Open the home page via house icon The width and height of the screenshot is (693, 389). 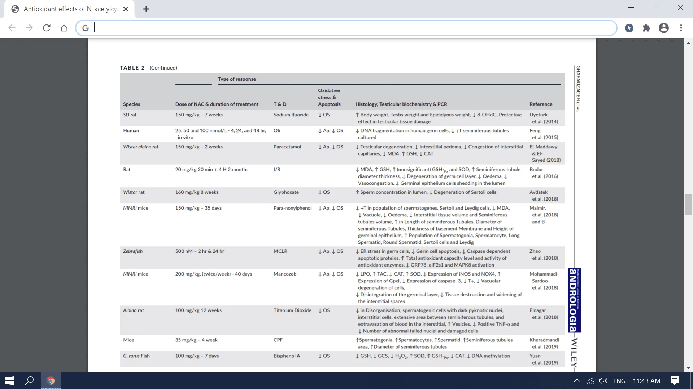click(64, 28)
